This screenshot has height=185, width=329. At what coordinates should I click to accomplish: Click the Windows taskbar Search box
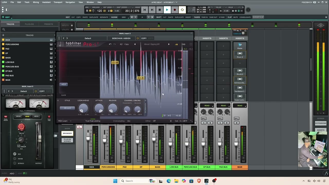(x=138, y=181)
